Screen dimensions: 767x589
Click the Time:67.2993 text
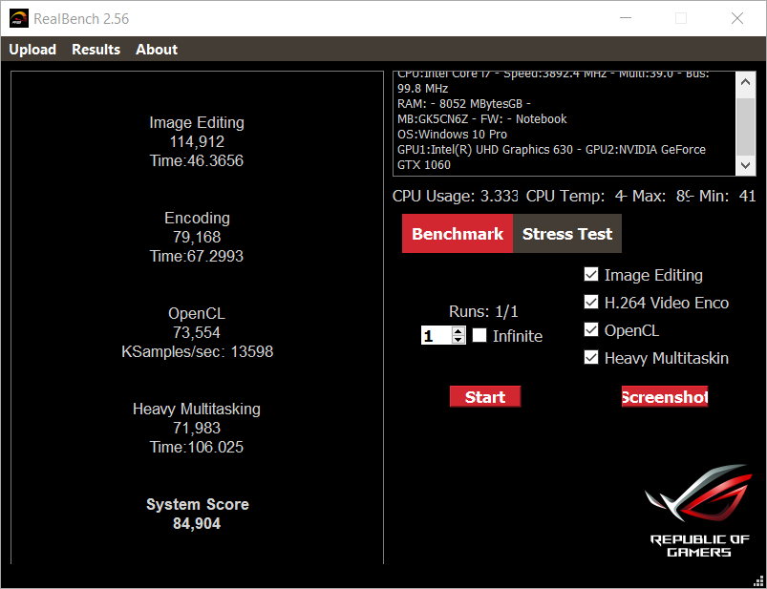coord(197,256)
